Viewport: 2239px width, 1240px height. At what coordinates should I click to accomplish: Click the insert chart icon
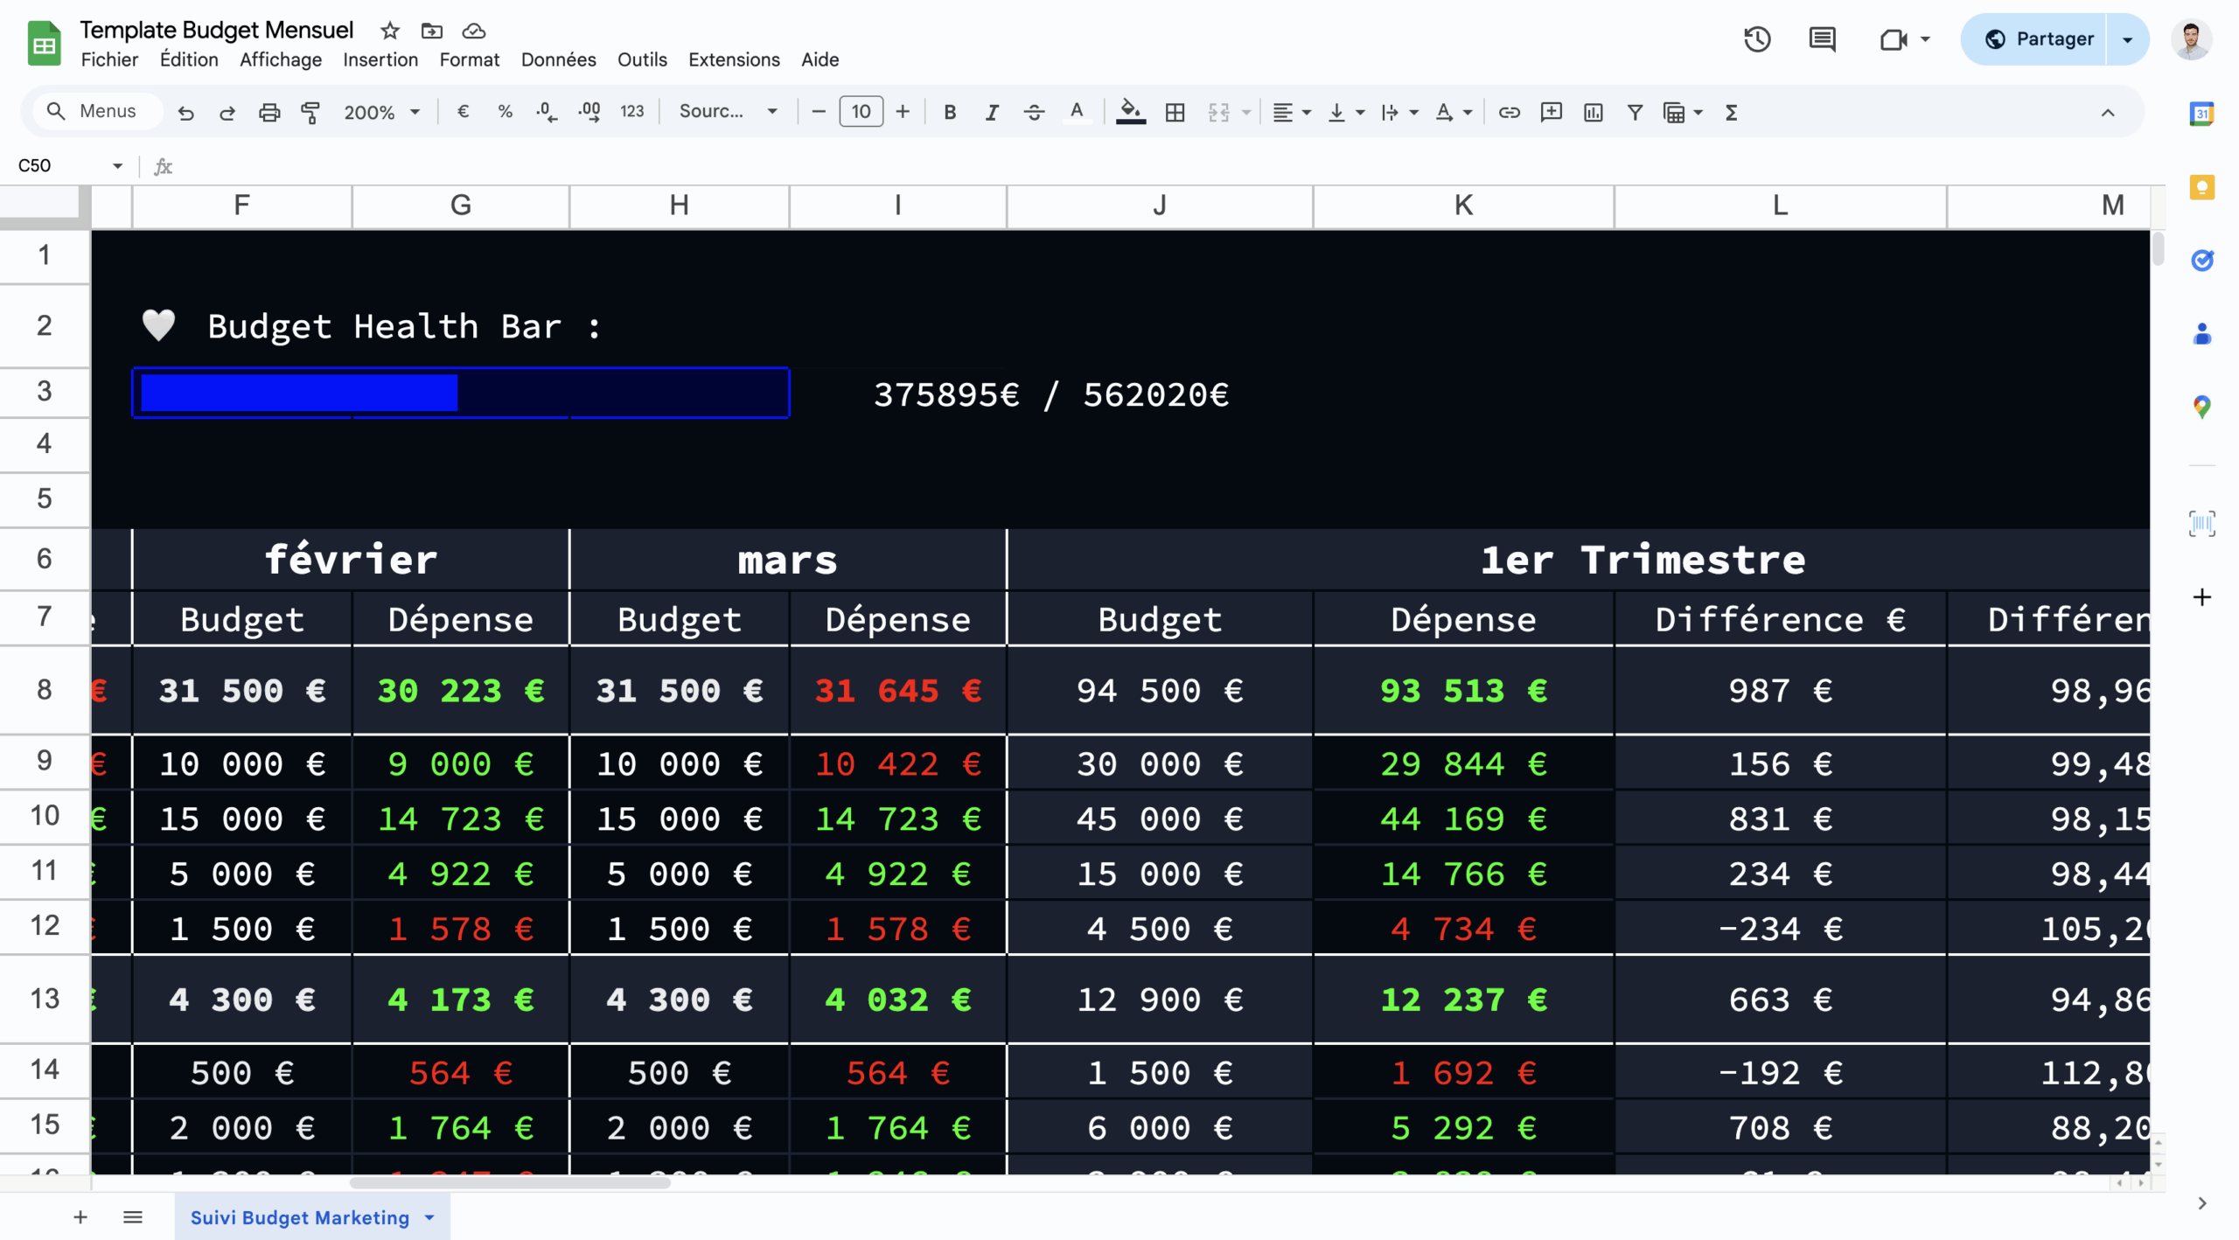pyautogui.click(x=1593, y=112)
